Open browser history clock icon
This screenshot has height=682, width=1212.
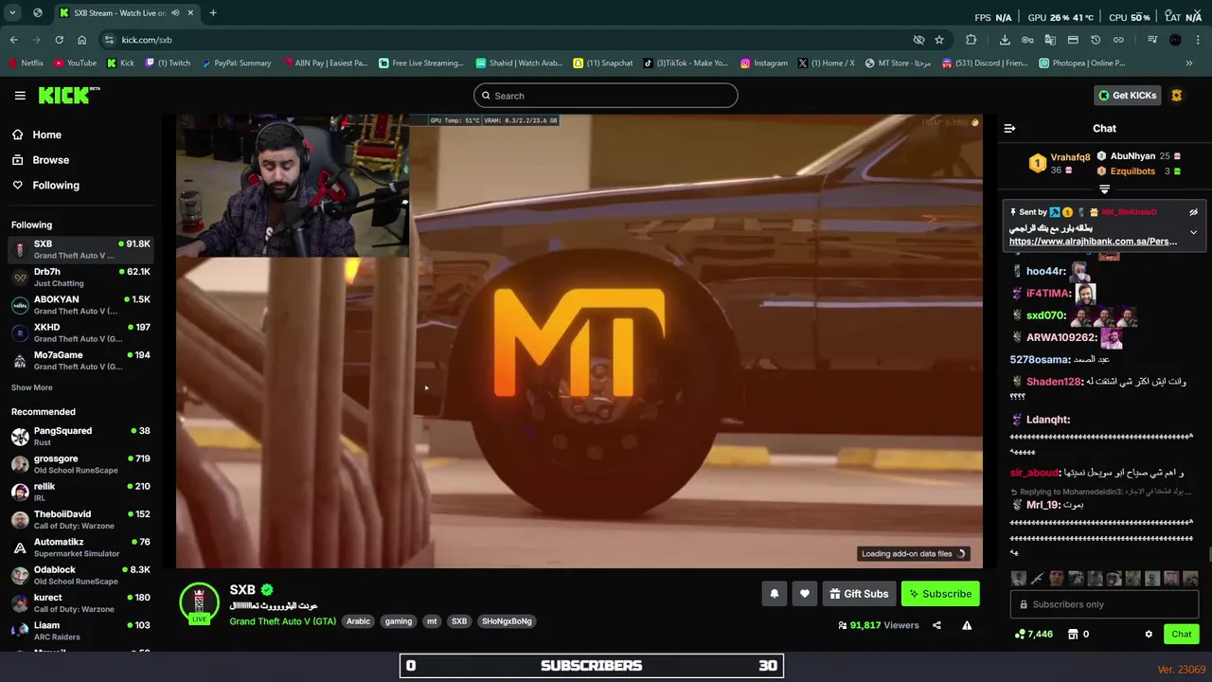pyautogui.click(x=1096, y=40)
